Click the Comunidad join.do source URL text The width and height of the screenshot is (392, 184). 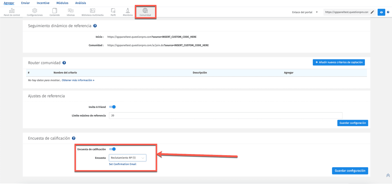(x=158, y=45)
